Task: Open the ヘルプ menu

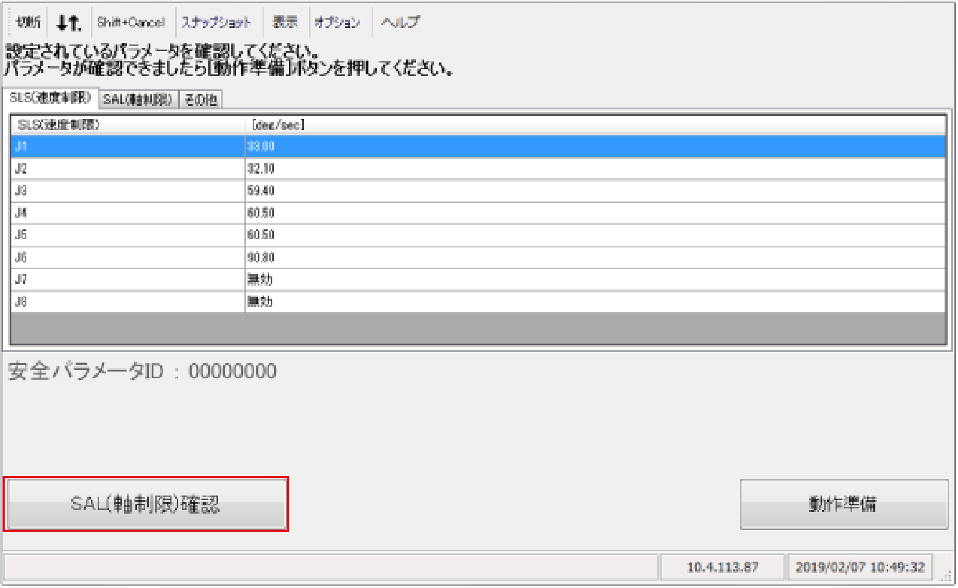Action: click(x=400, y=22)
